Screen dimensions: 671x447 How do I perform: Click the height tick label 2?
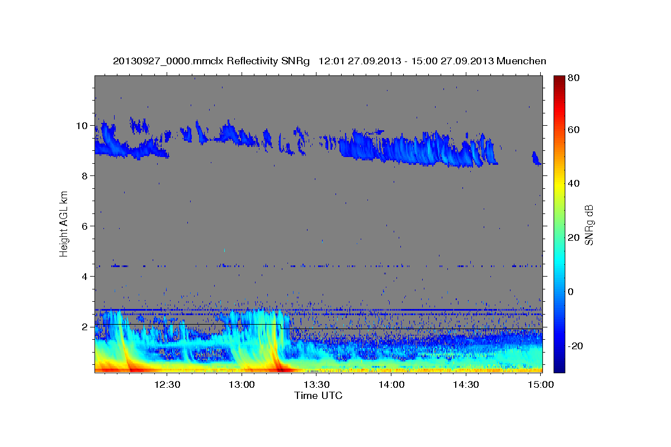pos(85,327)
